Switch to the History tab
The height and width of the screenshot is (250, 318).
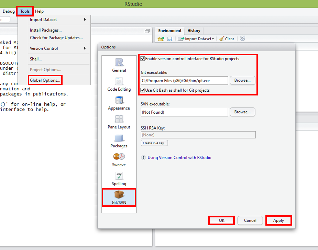[x=194, y=31]
